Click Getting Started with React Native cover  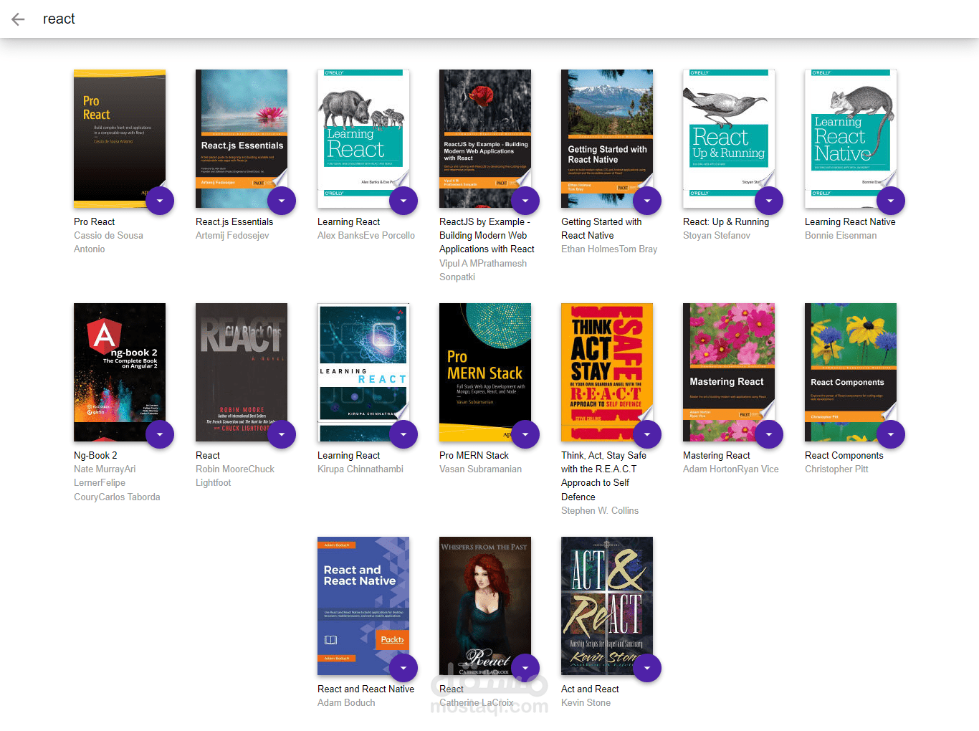coord(607,138)
